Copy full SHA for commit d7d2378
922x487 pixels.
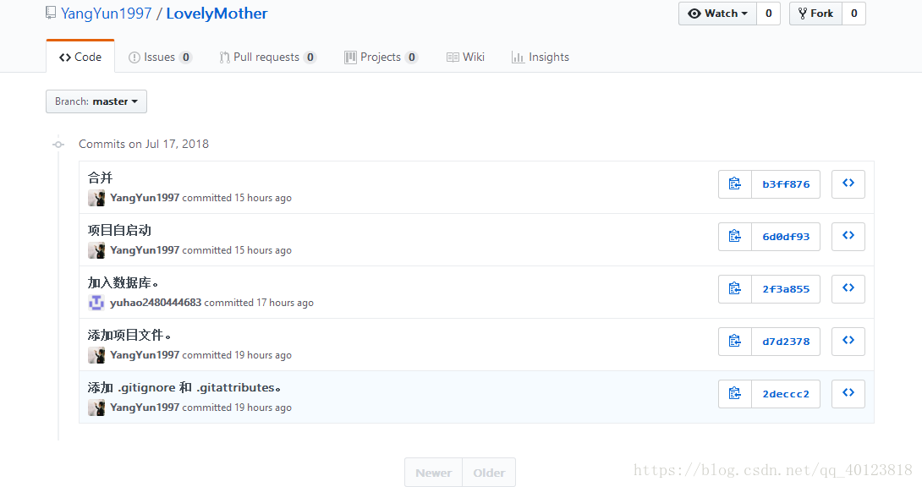point(735,341)
